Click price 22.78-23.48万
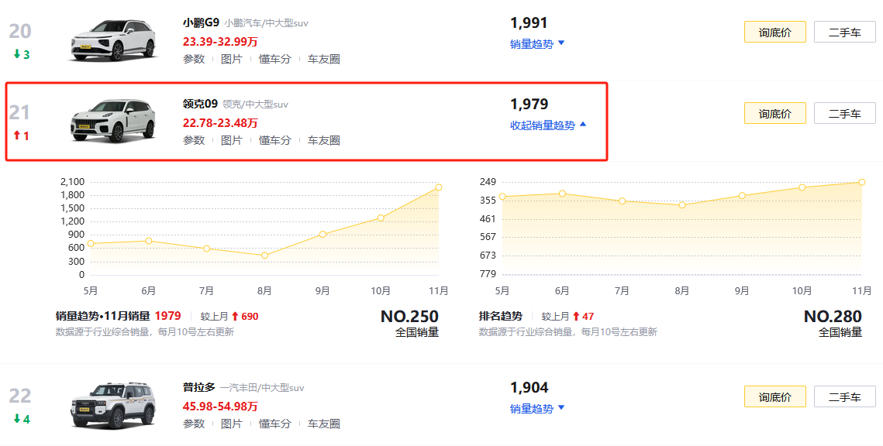 click(220, 122)
